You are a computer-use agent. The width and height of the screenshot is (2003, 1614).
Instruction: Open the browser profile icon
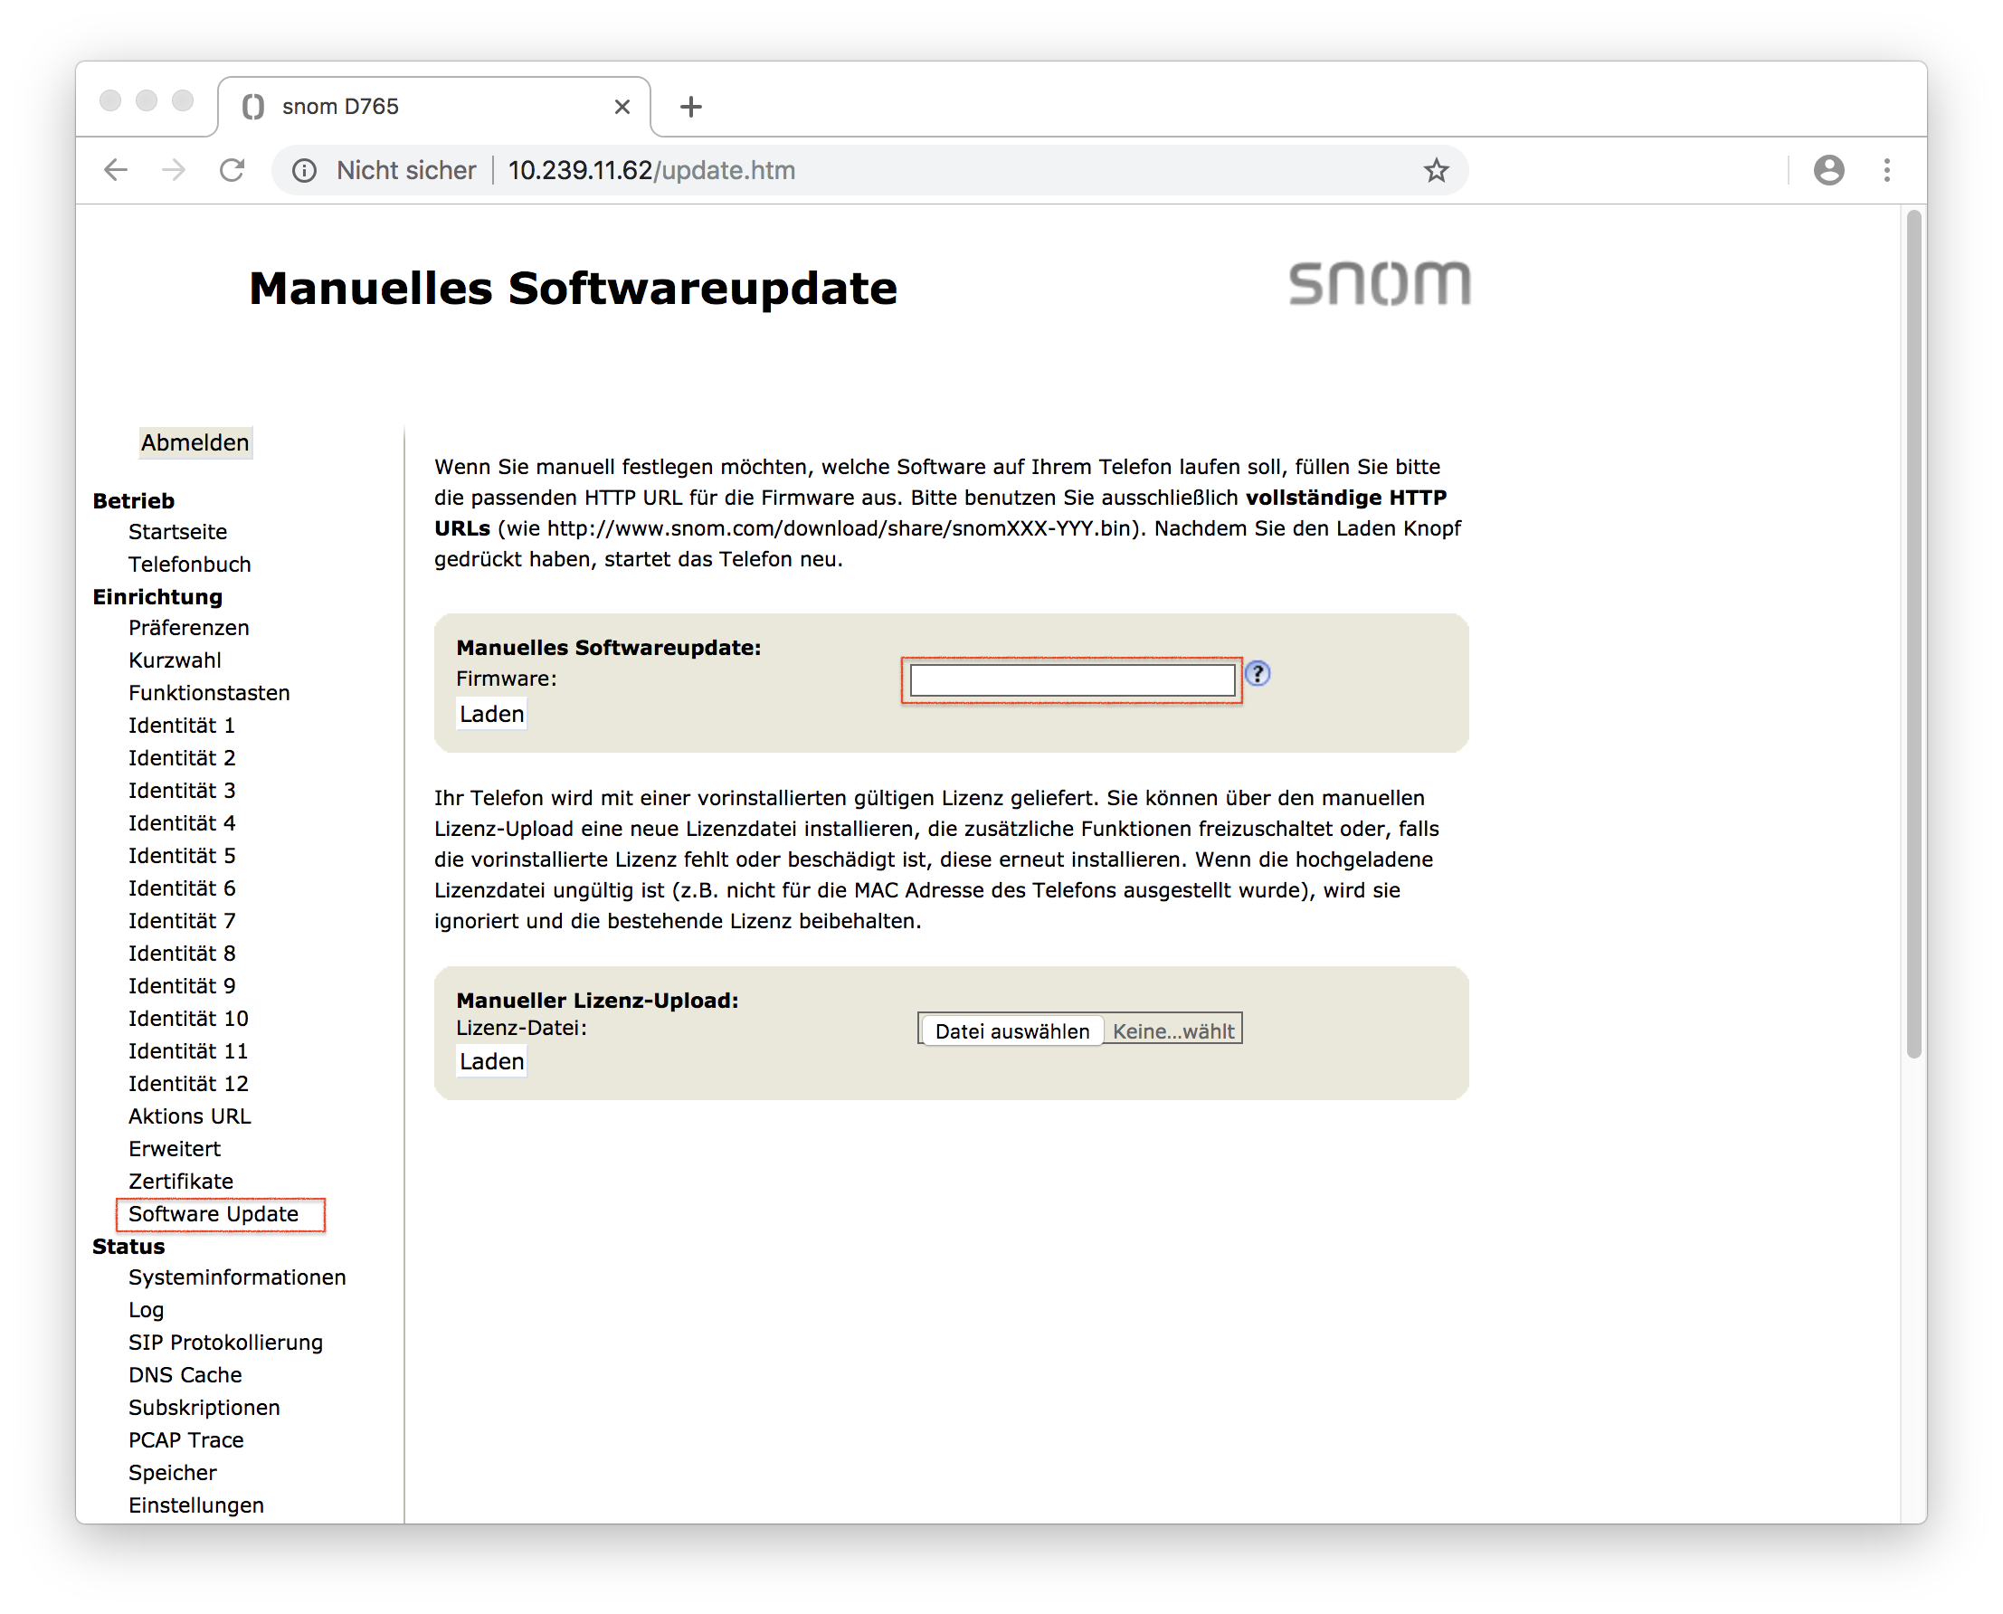pos(1828,170)
